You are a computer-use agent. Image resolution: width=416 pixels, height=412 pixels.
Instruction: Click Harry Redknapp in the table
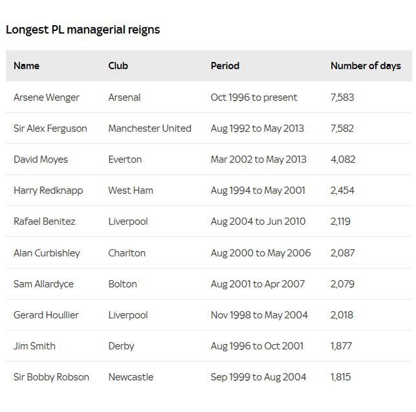tap(48, 190)
